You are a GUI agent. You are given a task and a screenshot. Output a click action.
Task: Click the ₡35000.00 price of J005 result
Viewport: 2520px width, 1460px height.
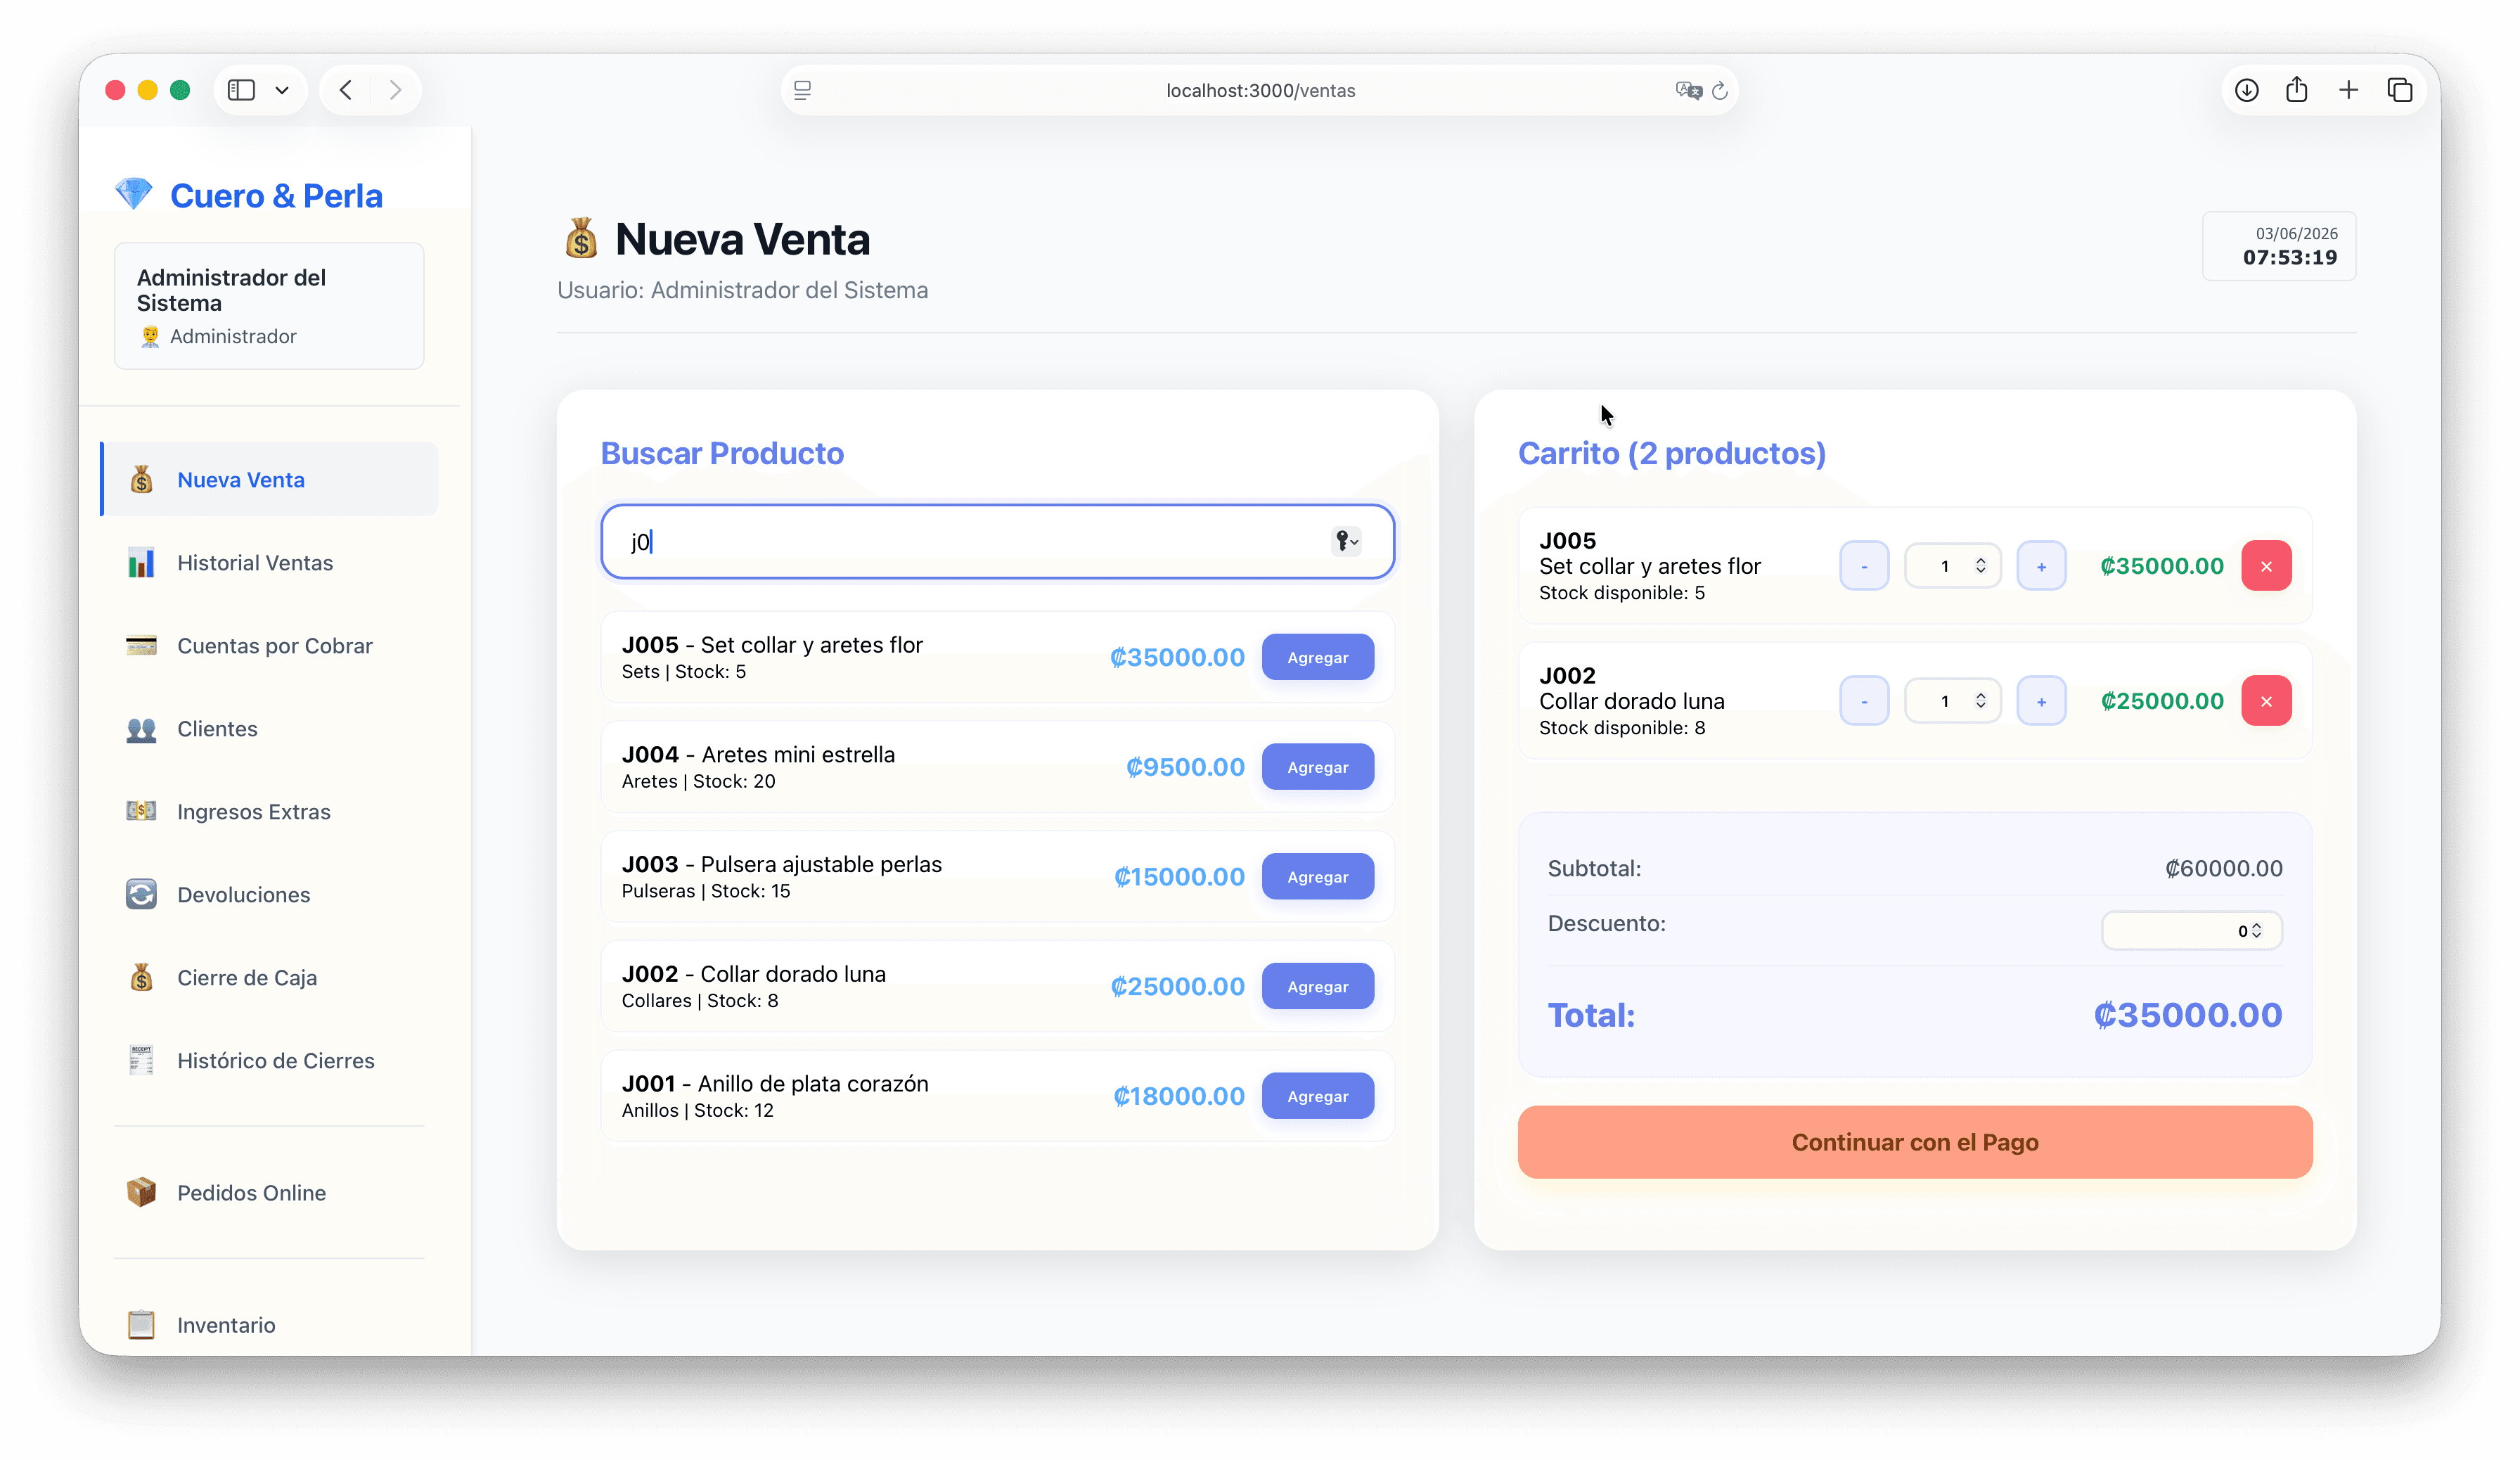(1177, 657)
